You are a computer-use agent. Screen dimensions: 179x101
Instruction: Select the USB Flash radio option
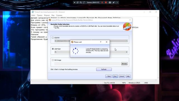[53, 49]
